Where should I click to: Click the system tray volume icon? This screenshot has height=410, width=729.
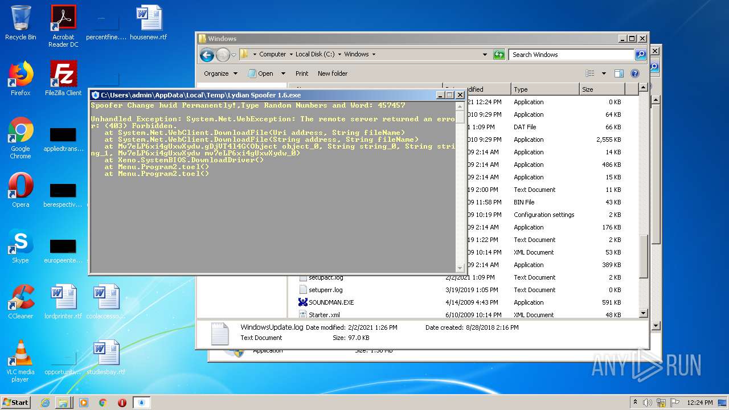pos(648,403)
